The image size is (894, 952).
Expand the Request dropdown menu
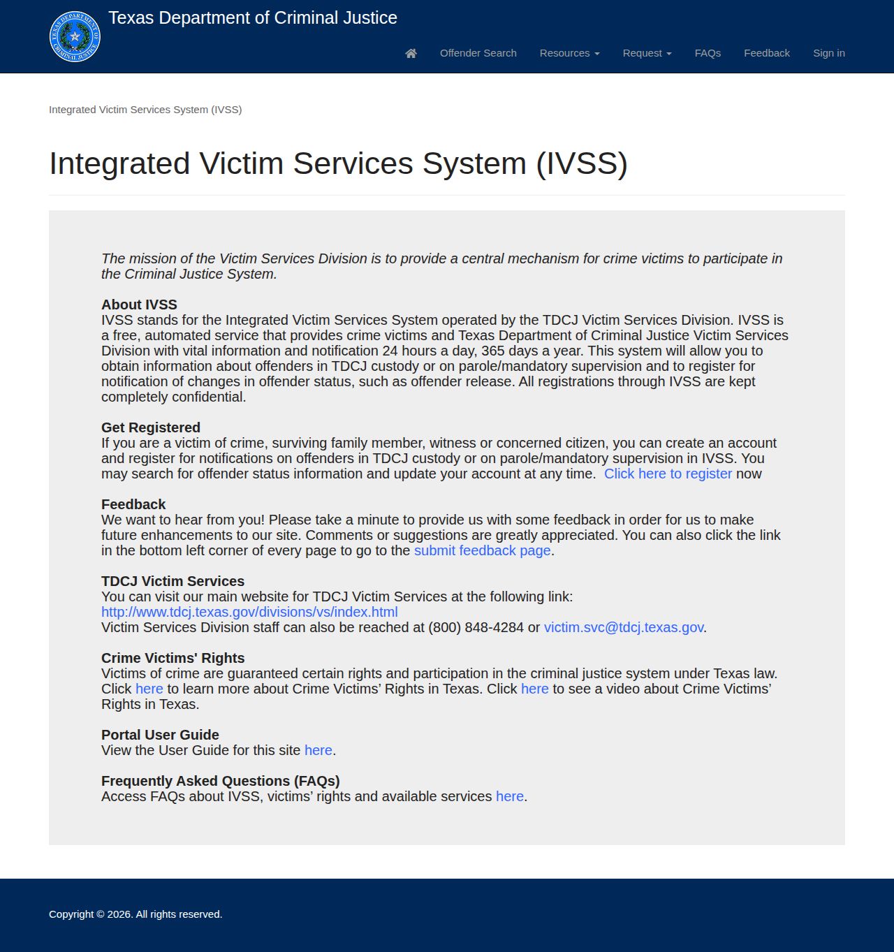point(647,53)
